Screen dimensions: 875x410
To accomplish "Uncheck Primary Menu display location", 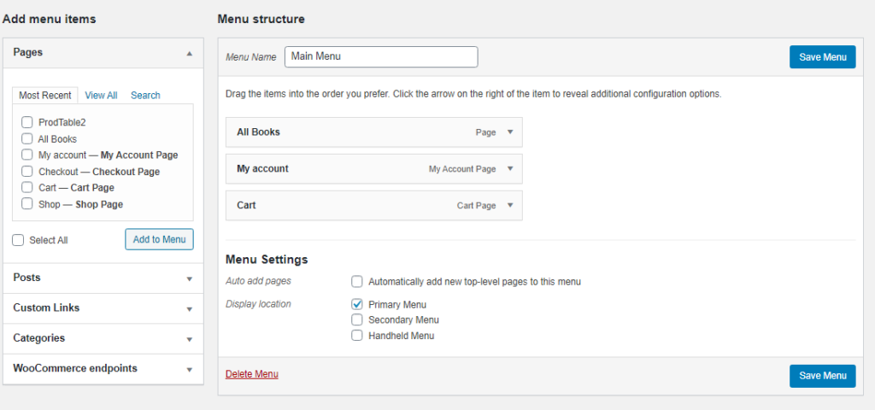I will click(x=357, y=304).
